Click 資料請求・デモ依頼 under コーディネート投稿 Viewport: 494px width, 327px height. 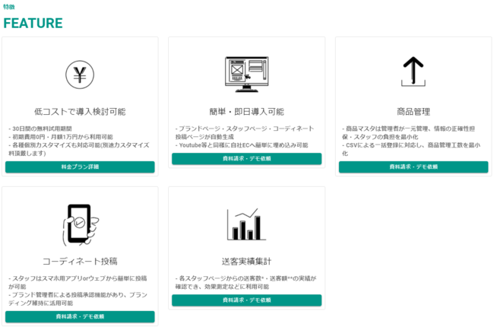click(80, 316)
